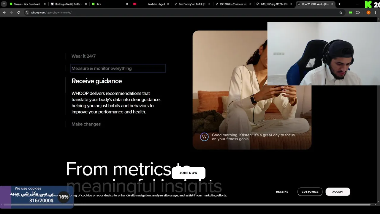Open the orange profile avatar
The width and height of the screenshot is (380, 214).
click(x=368, y=12)
